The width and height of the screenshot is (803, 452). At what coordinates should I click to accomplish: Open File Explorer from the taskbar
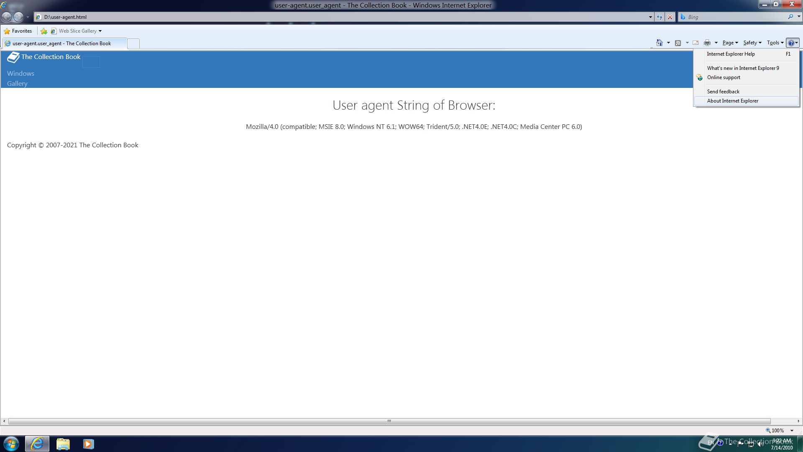(63, 444)
